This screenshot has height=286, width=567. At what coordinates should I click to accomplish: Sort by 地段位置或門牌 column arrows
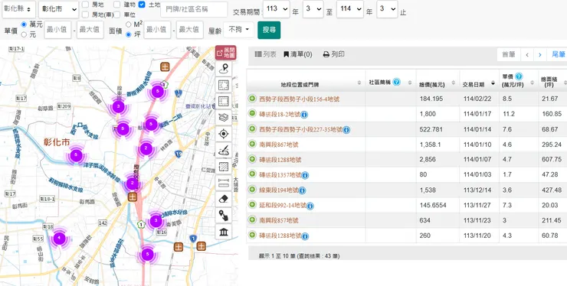click(x=359, y=83)
